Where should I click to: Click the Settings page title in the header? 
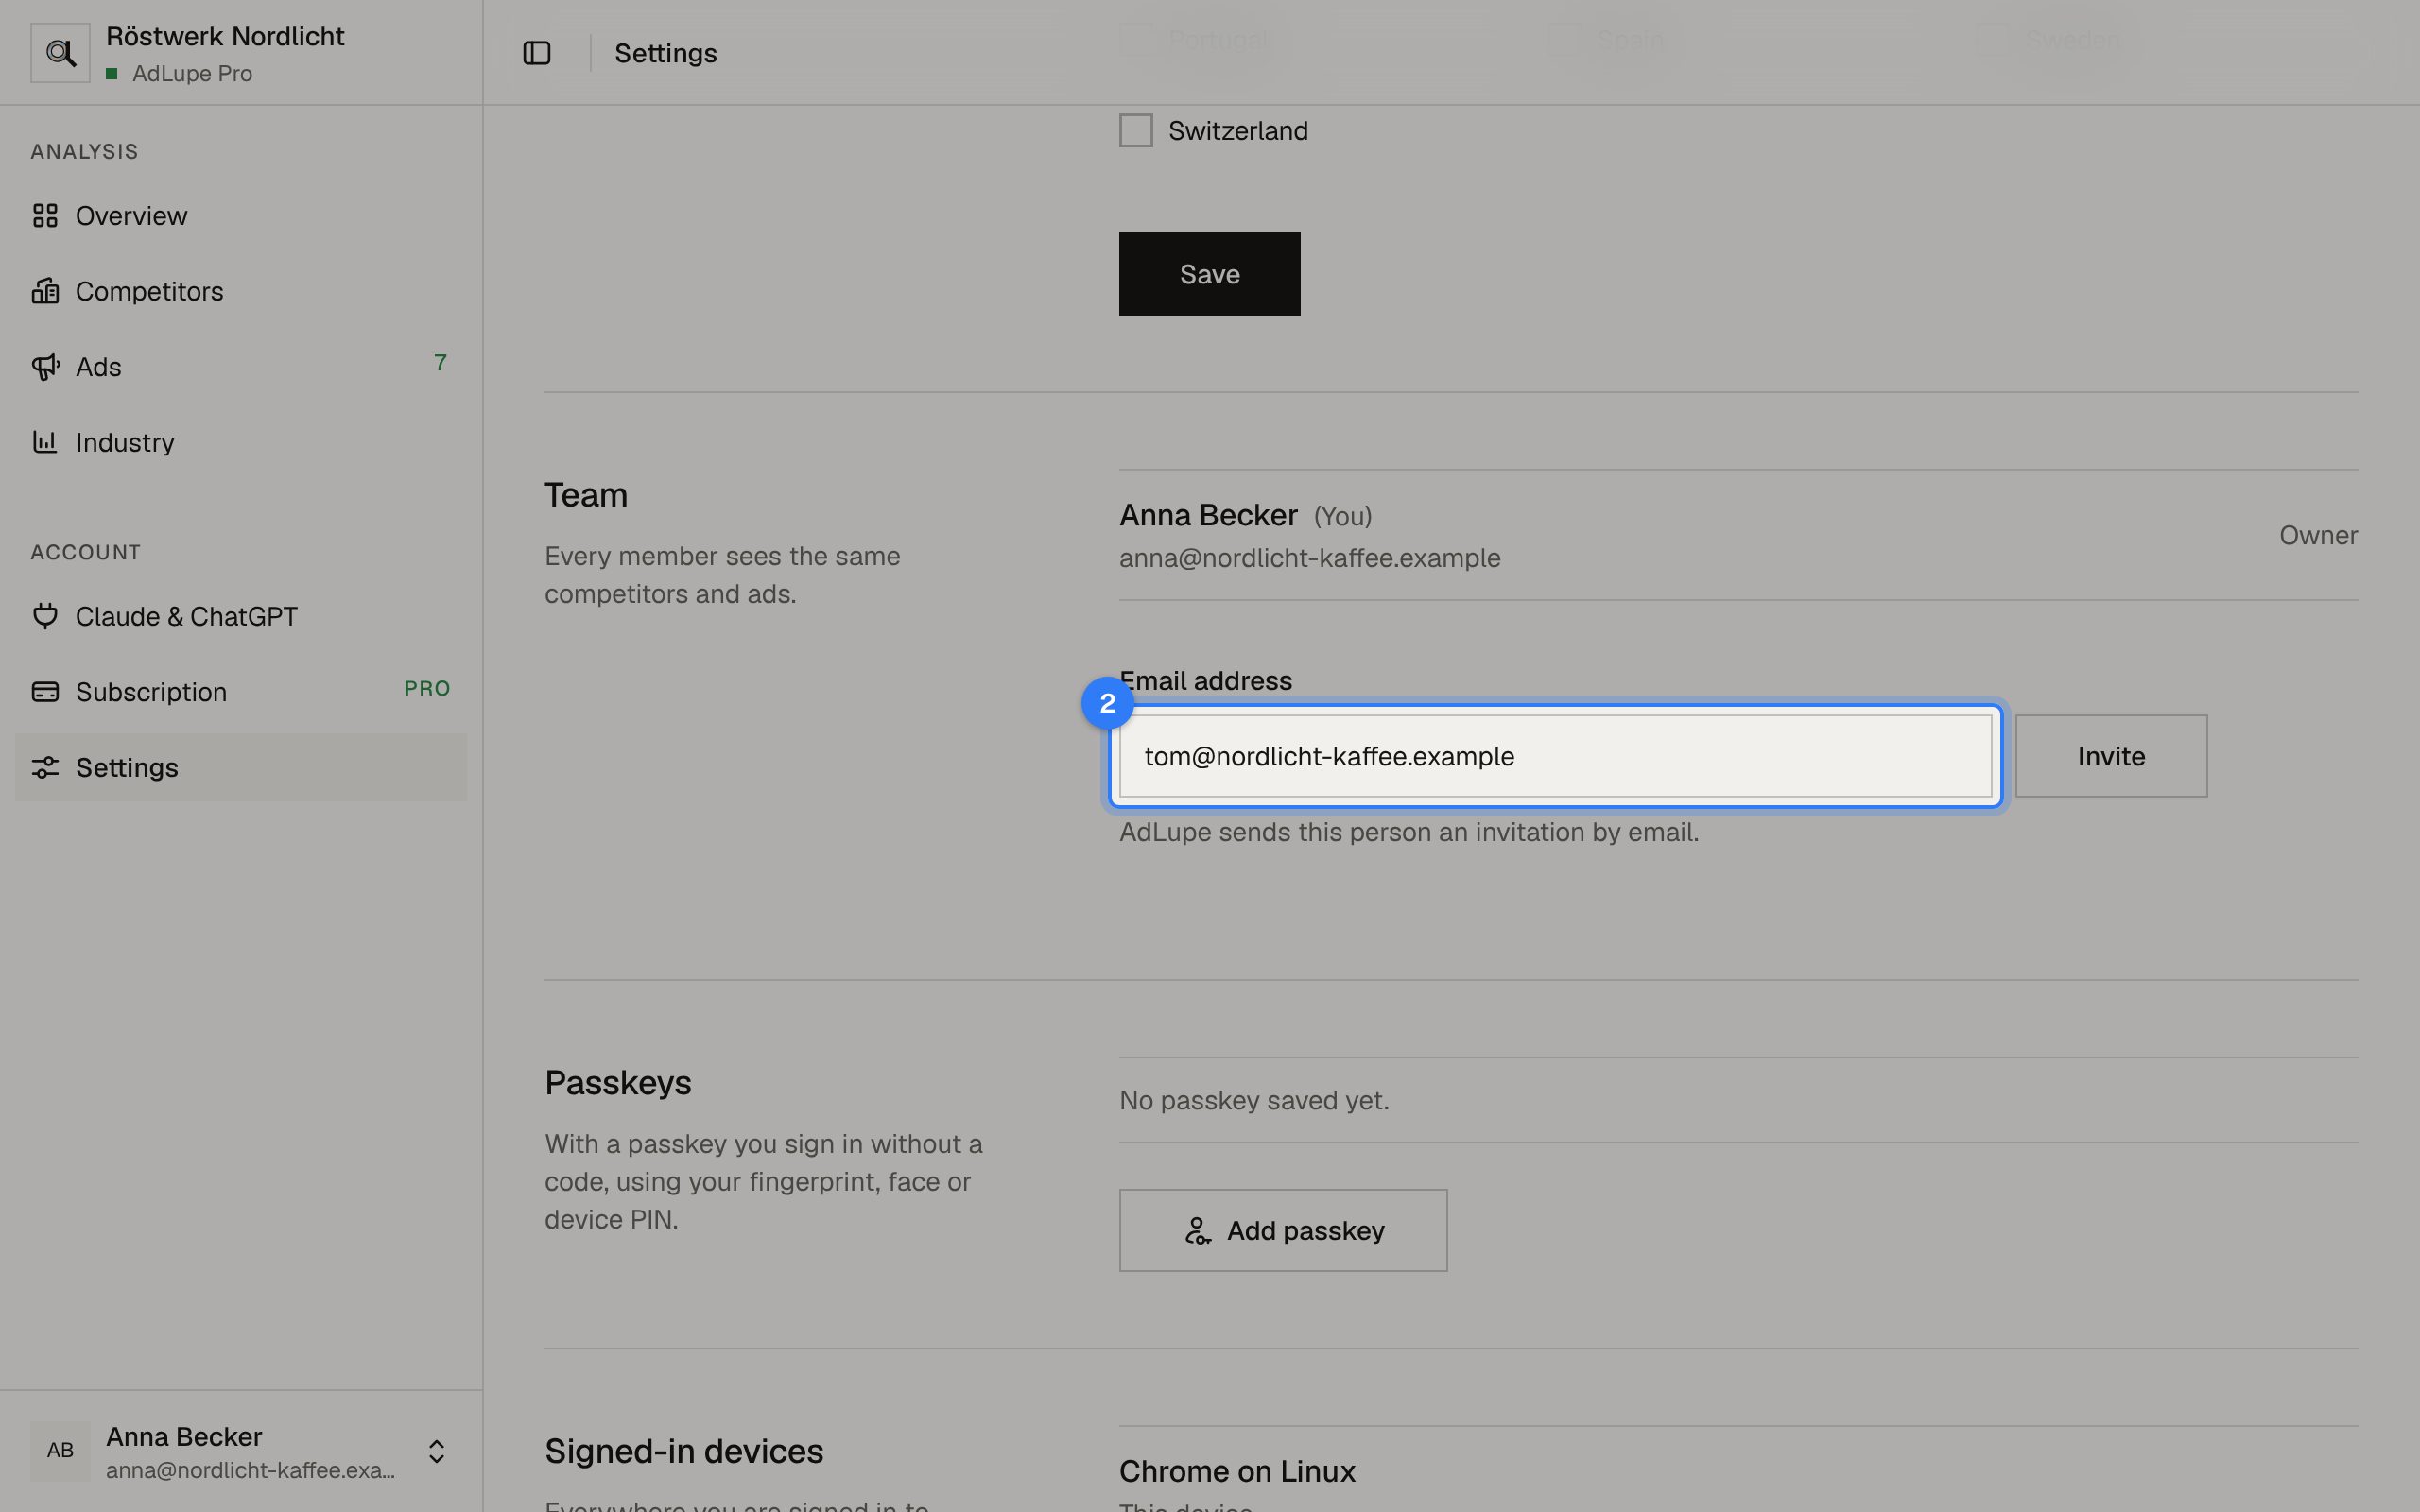pyautogui.click(x=665, y=53)
